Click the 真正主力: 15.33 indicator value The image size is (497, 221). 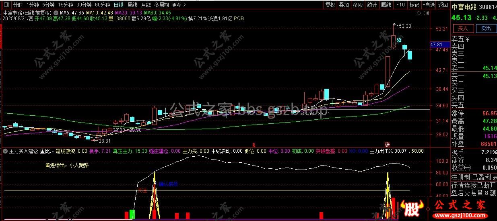(130, 151)
